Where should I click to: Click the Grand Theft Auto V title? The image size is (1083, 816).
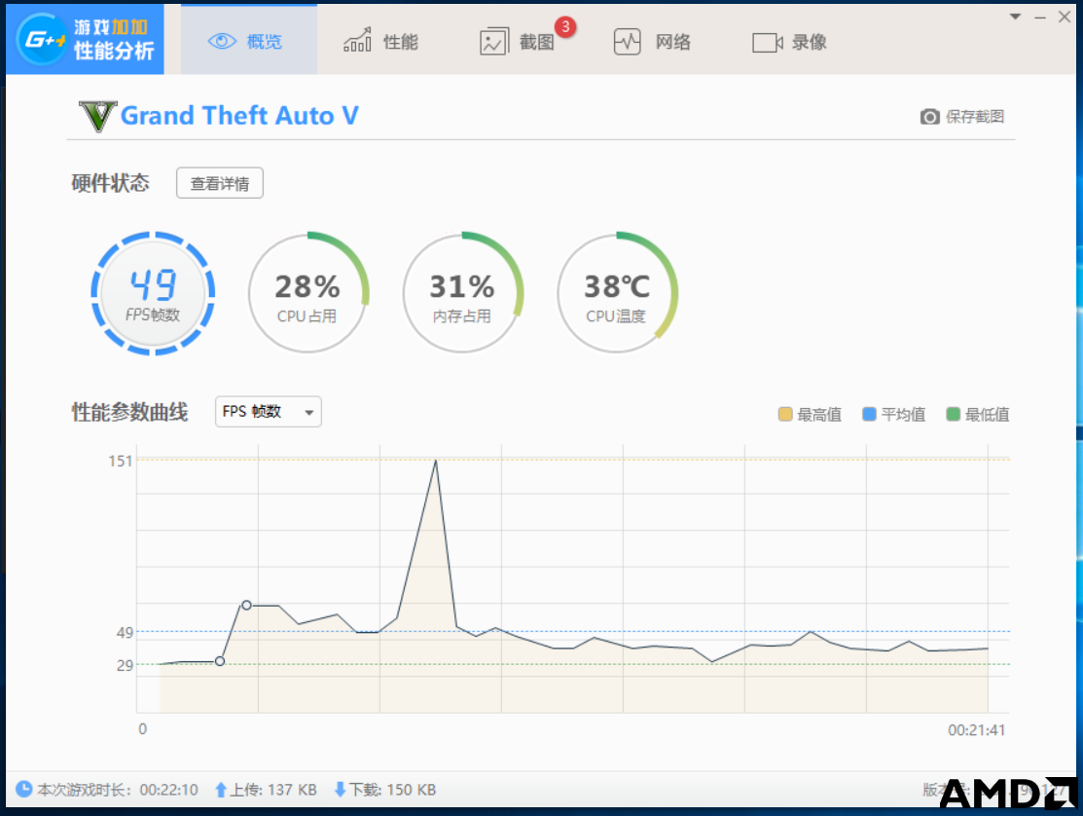pyautogui.click(x=239, y=115)
